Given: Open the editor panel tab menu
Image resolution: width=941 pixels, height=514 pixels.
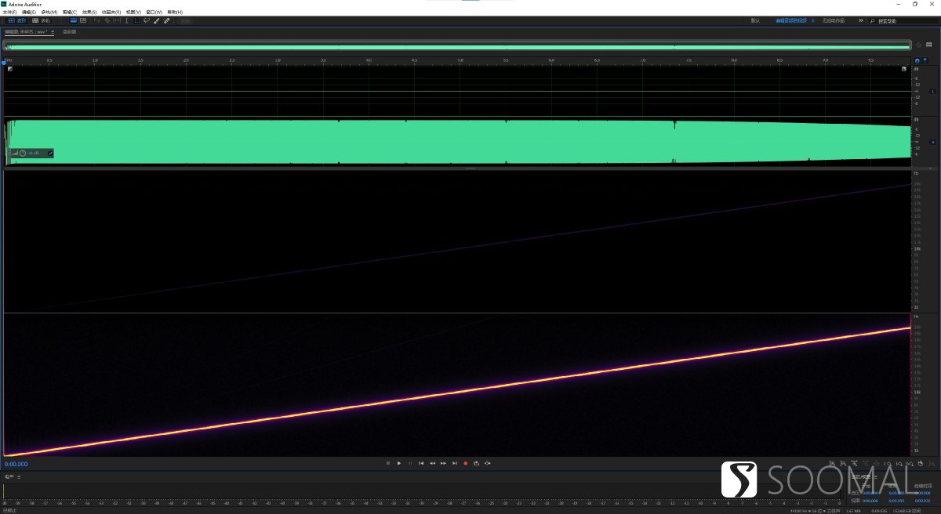Looking at the screenshot, I should pos(53,32).
